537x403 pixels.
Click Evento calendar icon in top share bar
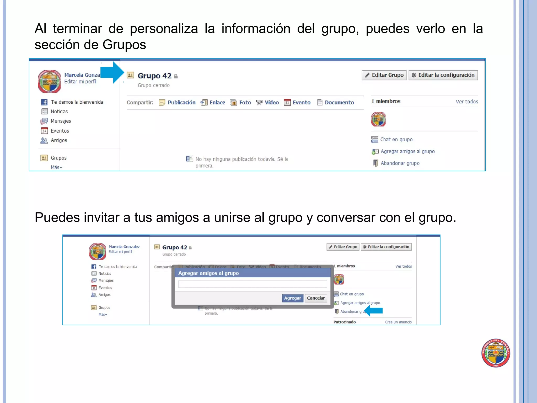287,103
